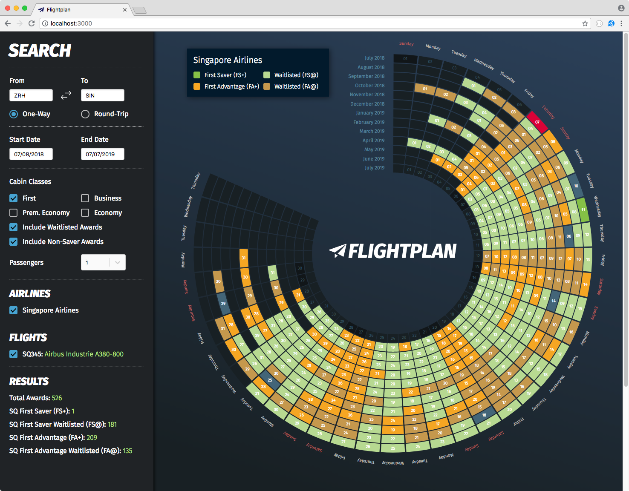Click the Airbus Industrie A380-800 flight link
Image resolution: width=629 pixels, height=491 pixels.
tap(84, 354)
